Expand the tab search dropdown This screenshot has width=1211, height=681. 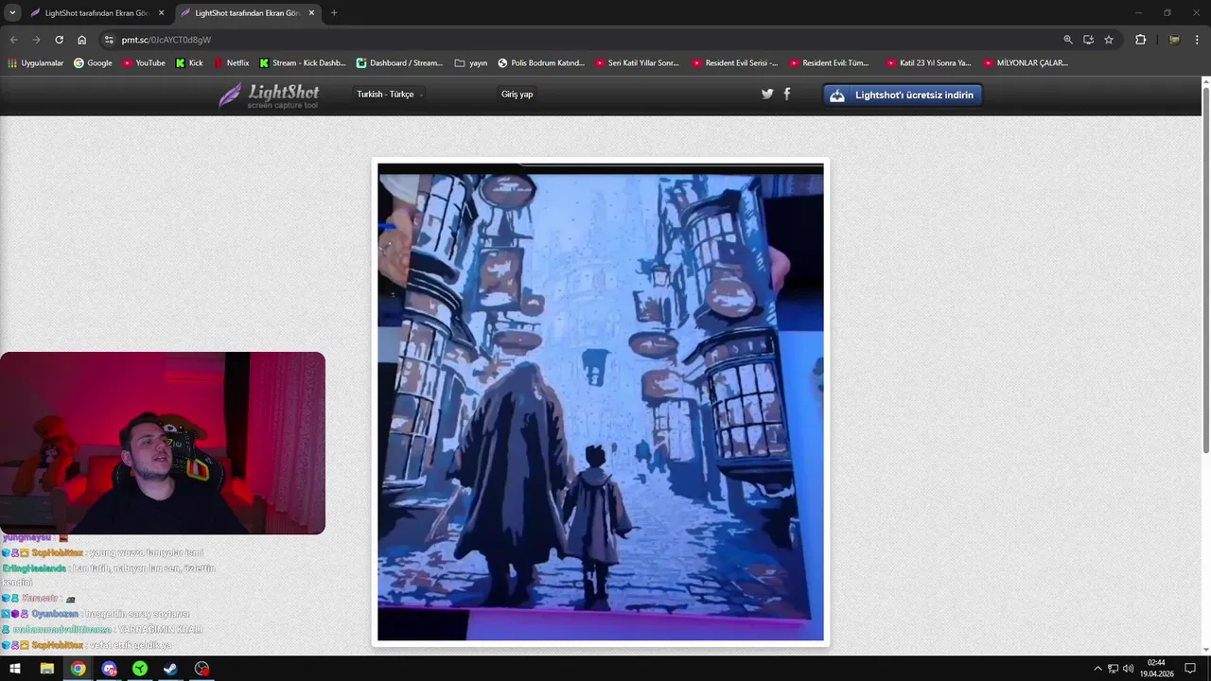click(12, 13)
